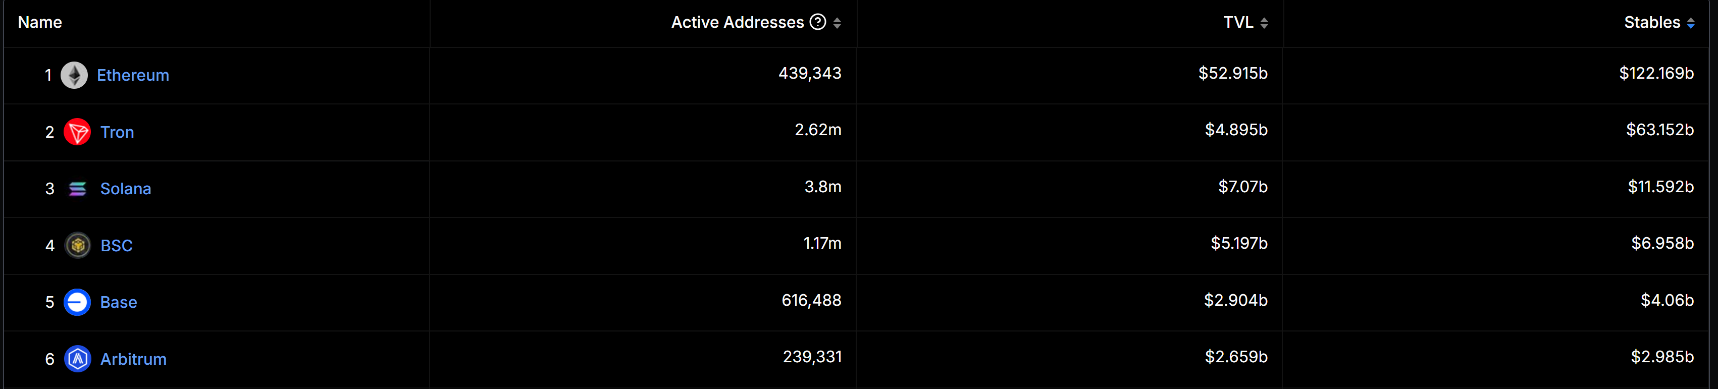Viewport: 1718px width, 389px height.
Task: Sort table using TVL sort arrows
Action: tap(1264, 23)
